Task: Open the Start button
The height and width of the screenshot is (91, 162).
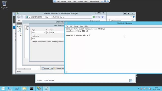Action: click(x=3, y=89)
